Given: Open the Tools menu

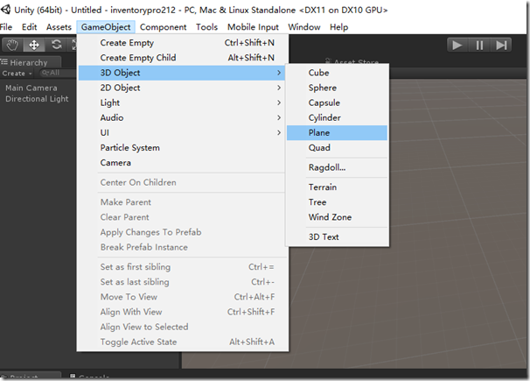Looking at the screenshot, I should [x=206, y=27].
